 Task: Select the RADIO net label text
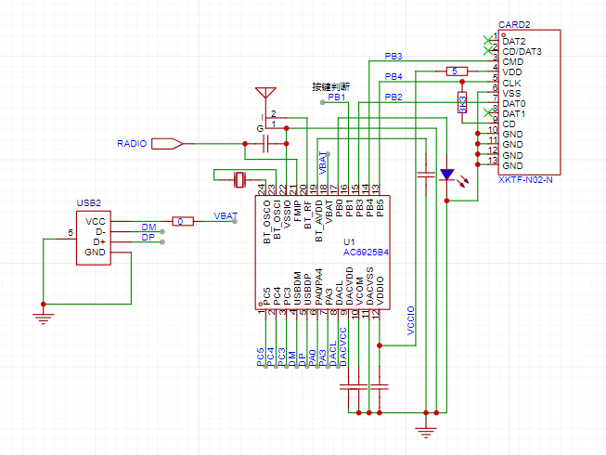[x=132, y=143]
